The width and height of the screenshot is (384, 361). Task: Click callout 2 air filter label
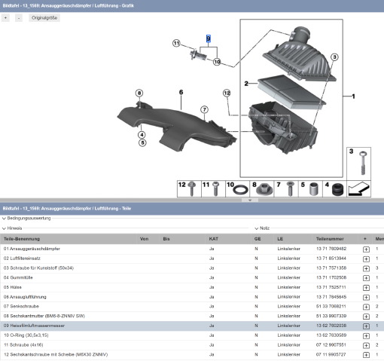(246, 84)
